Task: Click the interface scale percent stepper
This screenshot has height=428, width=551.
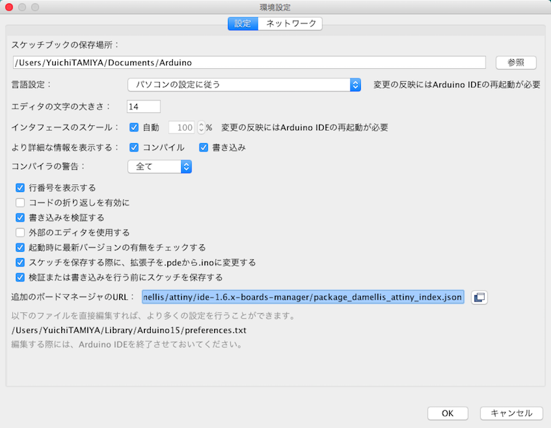Action: 201,127
